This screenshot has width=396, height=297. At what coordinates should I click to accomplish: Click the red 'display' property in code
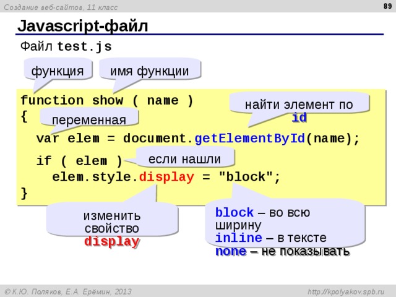tap(166, 178)
